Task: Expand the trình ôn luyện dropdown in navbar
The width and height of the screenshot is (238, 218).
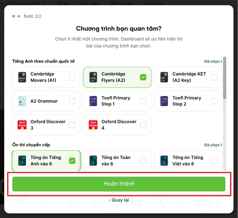Action: point(23,3)
